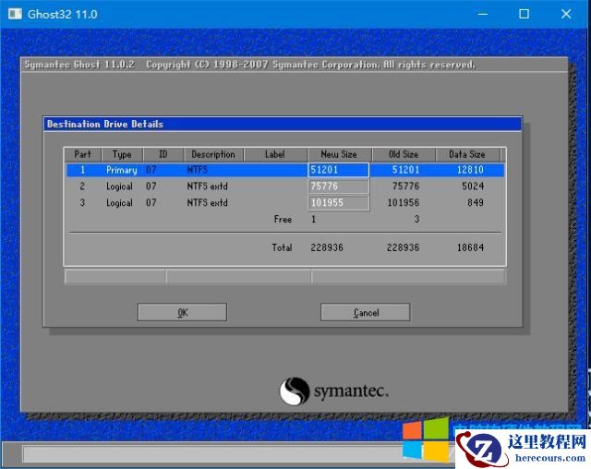Viewport: 591px width, 469px height.
Task: Click Old Size value 51201
Action: pos(405,170)
